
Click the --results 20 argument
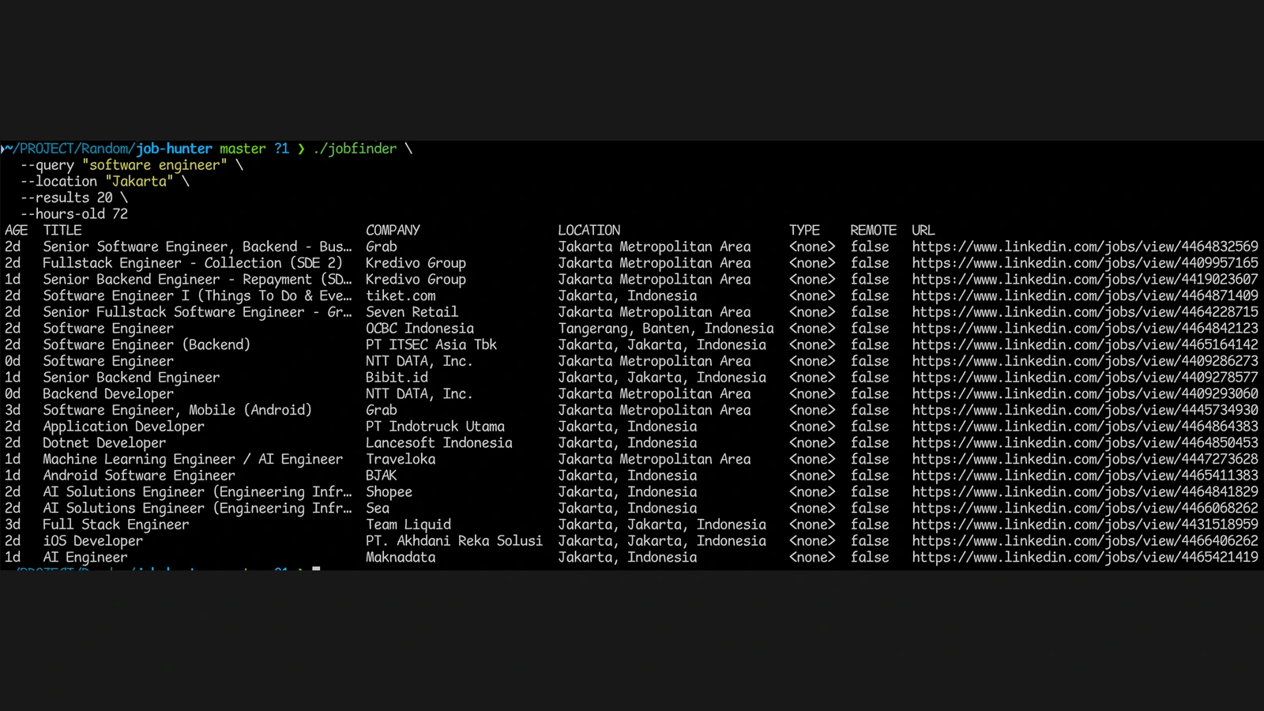66,197
